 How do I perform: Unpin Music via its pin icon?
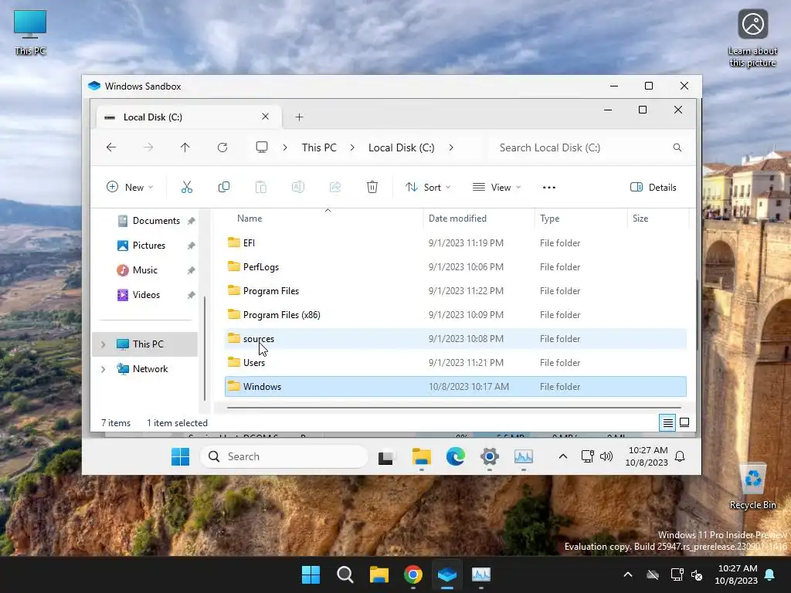(192, 270)
